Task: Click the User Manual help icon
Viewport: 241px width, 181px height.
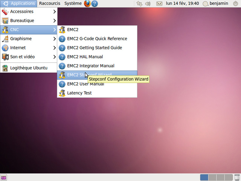Action: pyautogui.click(x=62, y=84)
